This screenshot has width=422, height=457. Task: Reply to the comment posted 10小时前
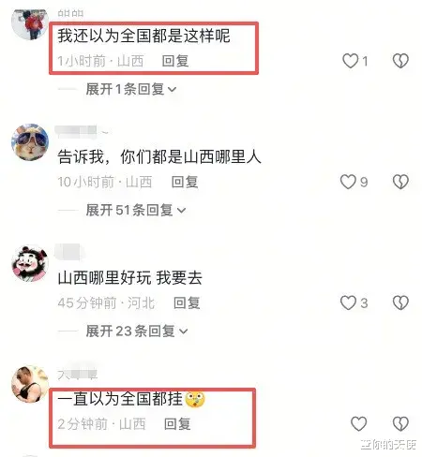tap(185, 182)
